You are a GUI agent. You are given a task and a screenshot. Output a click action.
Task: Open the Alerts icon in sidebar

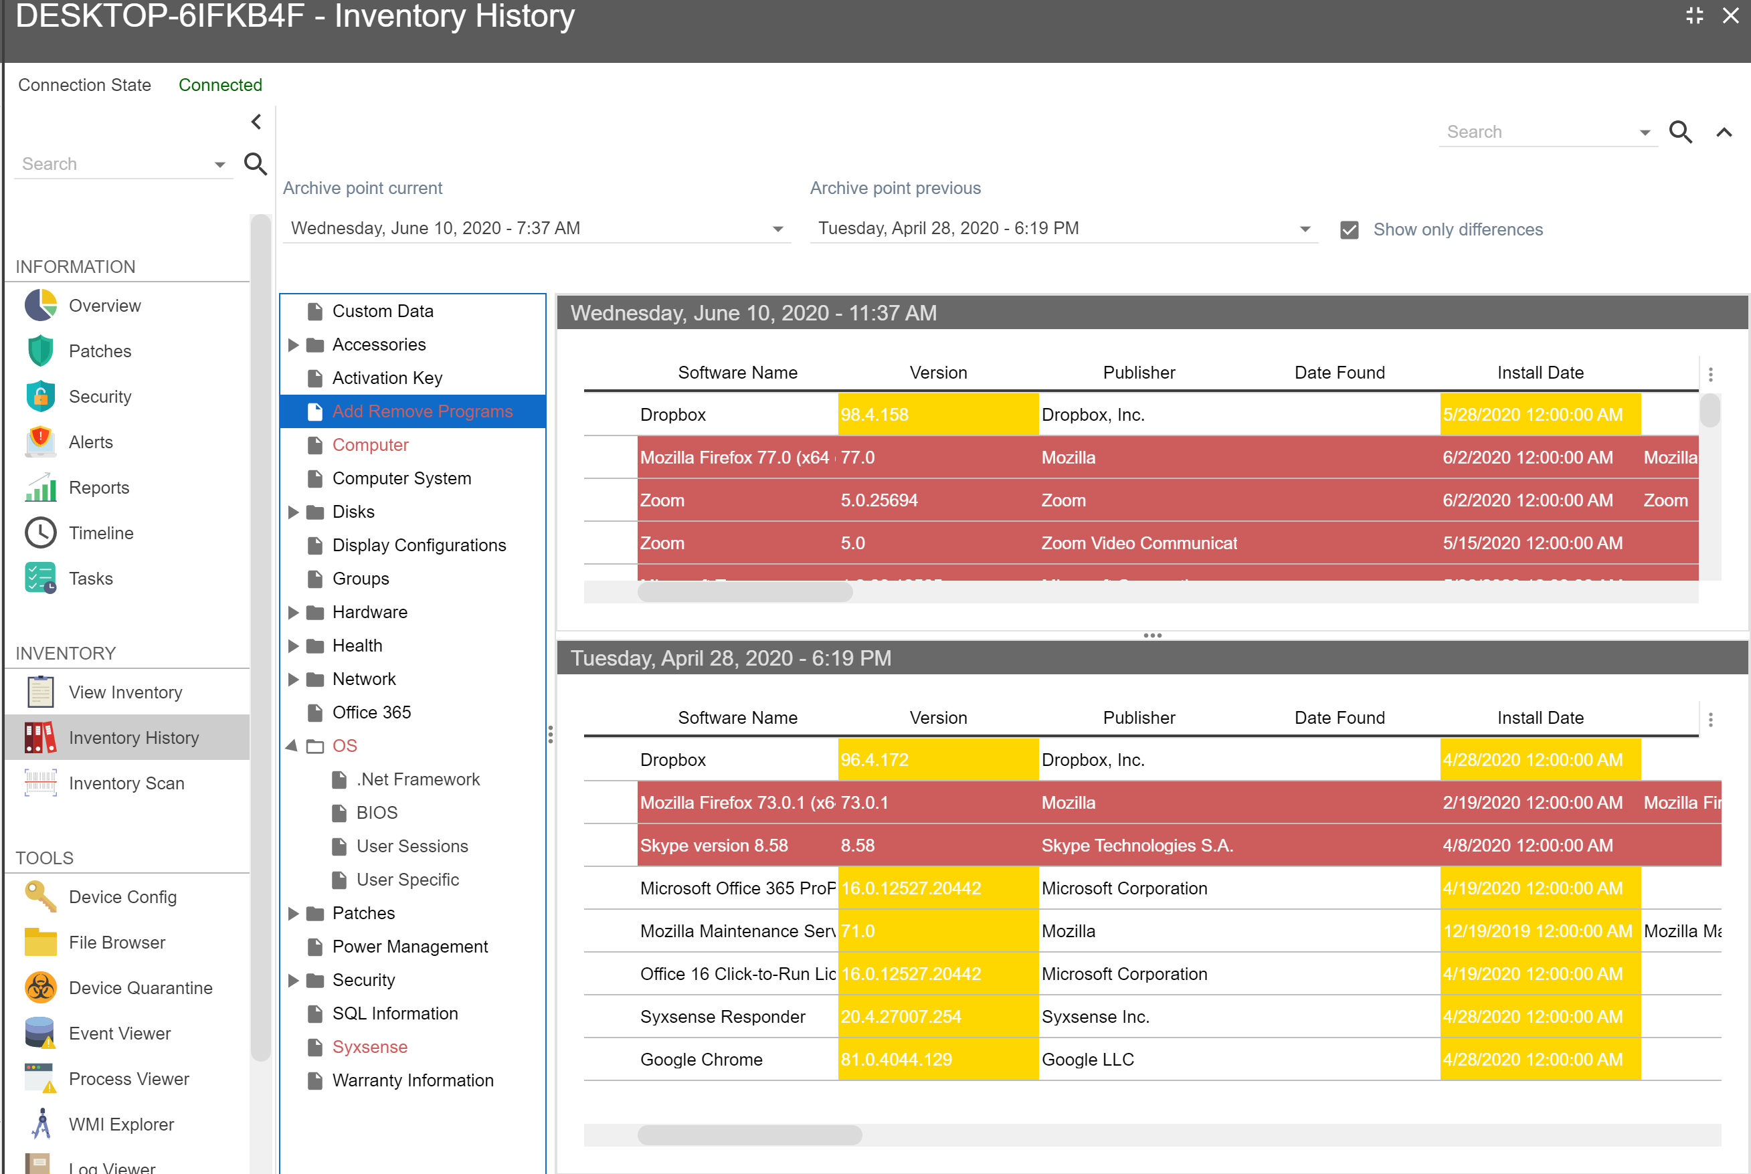point(40,442)
